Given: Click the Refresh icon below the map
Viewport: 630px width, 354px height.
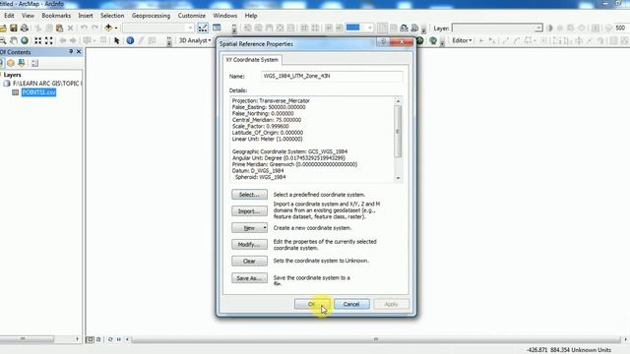Looking at the screenshot, I should coord(110,339).
